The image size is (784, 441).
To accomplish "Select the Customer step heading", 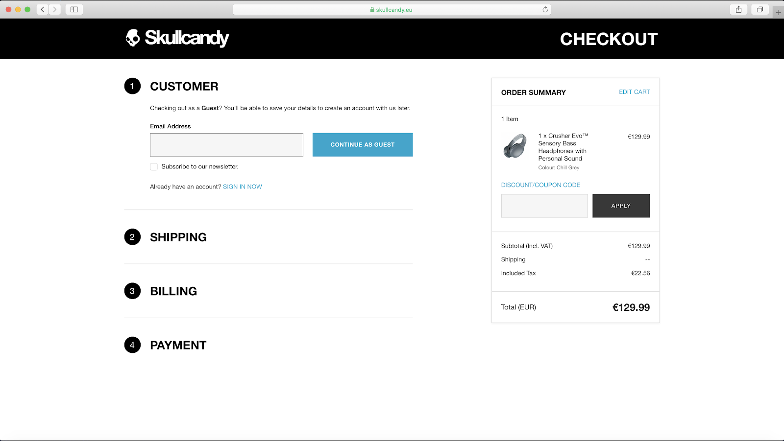I will click(x=184, y=87).
